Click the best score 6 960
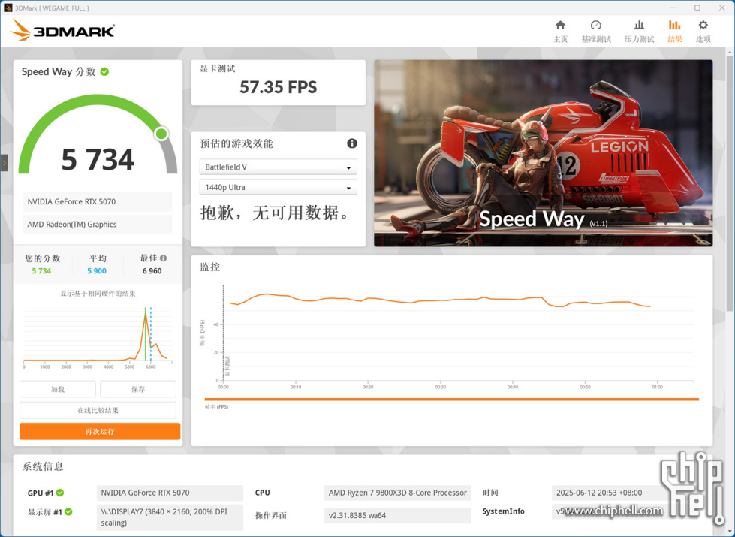 [152, 271]
